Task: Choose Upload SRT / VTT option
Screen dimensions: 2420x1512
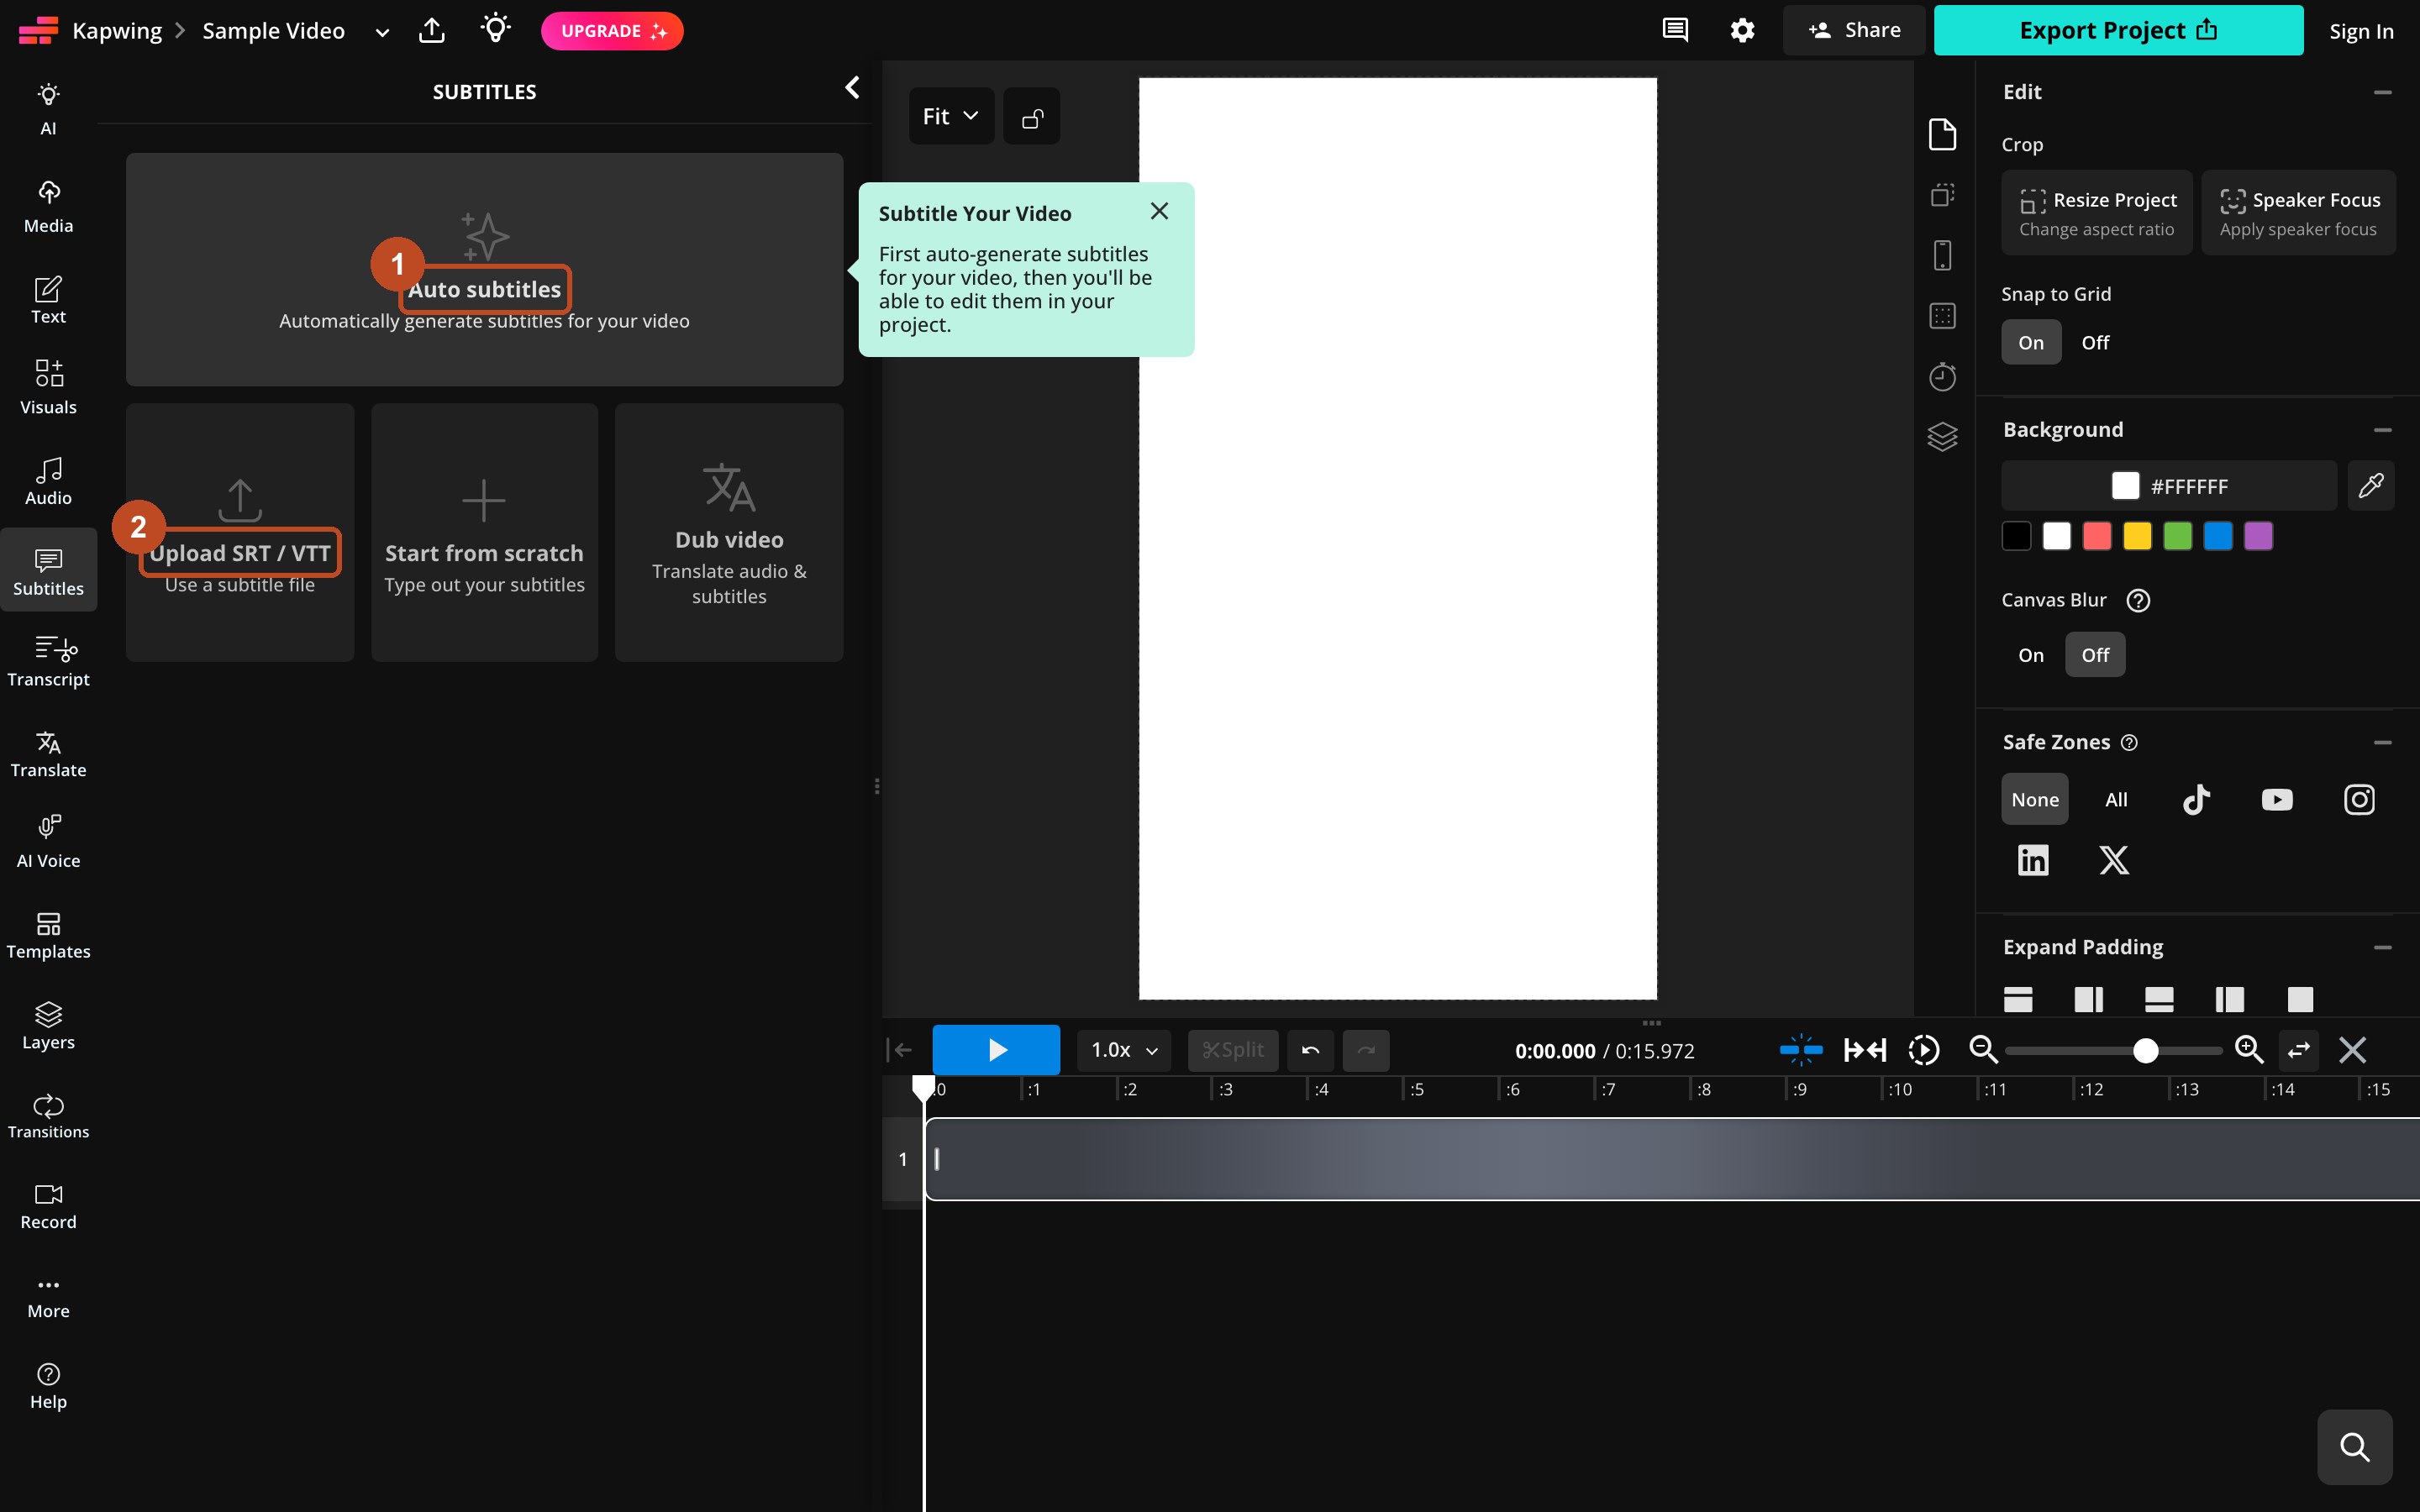Action: tap(240, 532)
